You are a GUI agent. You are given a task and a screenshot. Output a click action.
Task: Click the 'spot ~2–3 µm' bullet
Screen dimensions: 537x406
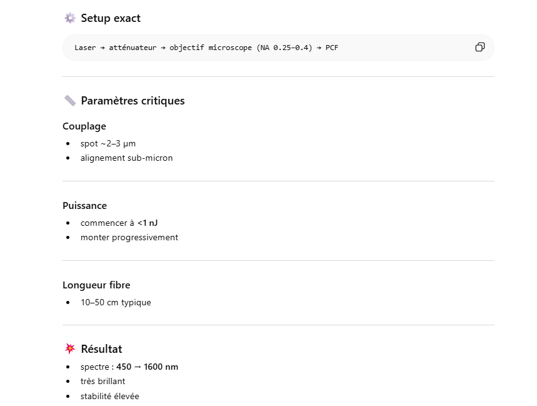click(x=108, y=144)
